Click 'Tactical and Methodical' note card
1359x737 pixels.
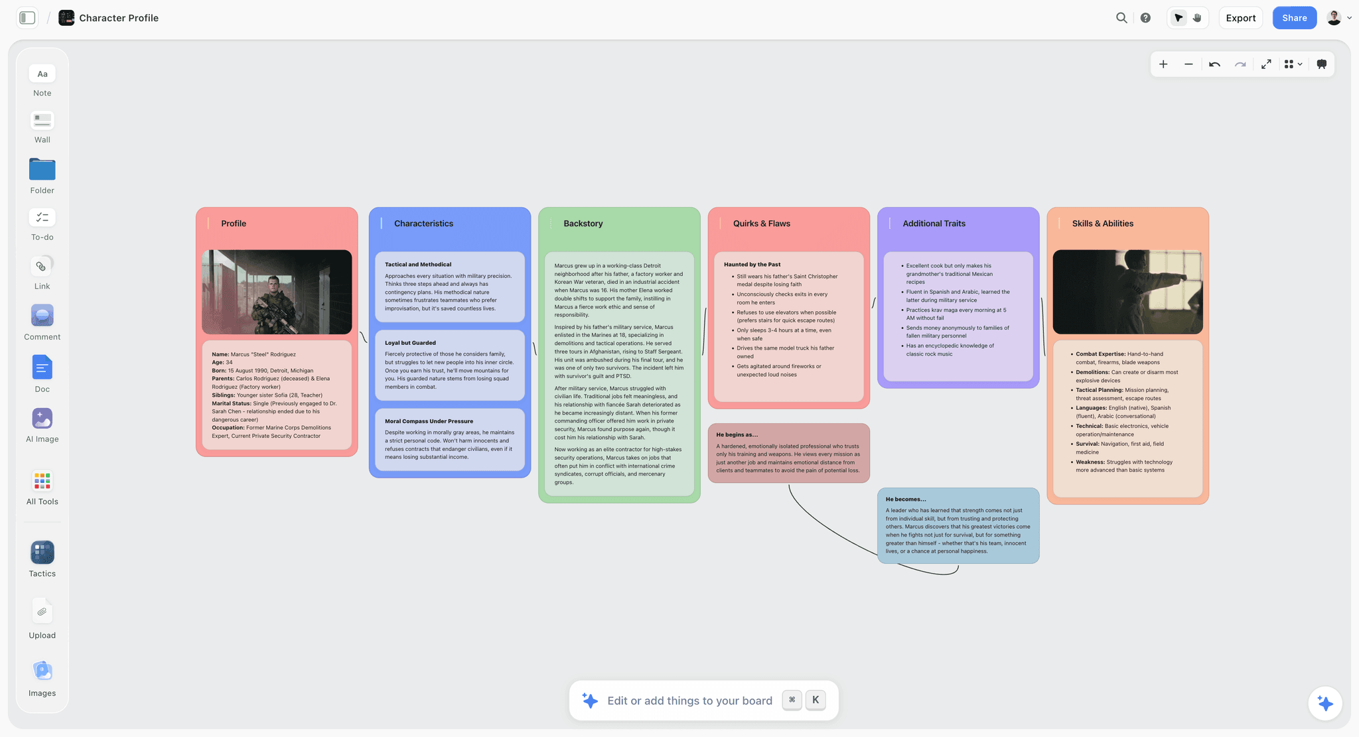450,287
